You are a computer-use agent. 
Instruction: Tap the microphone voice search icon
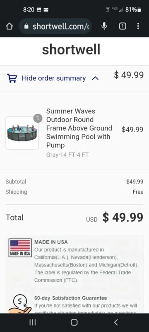104,26
